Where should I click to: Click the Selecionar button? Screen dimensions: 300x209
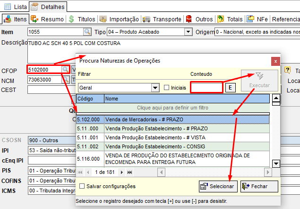[217, 186]
